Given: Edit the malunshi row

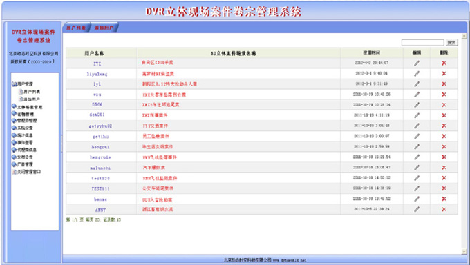Looking at the screenshot, I should click(417, 168).
